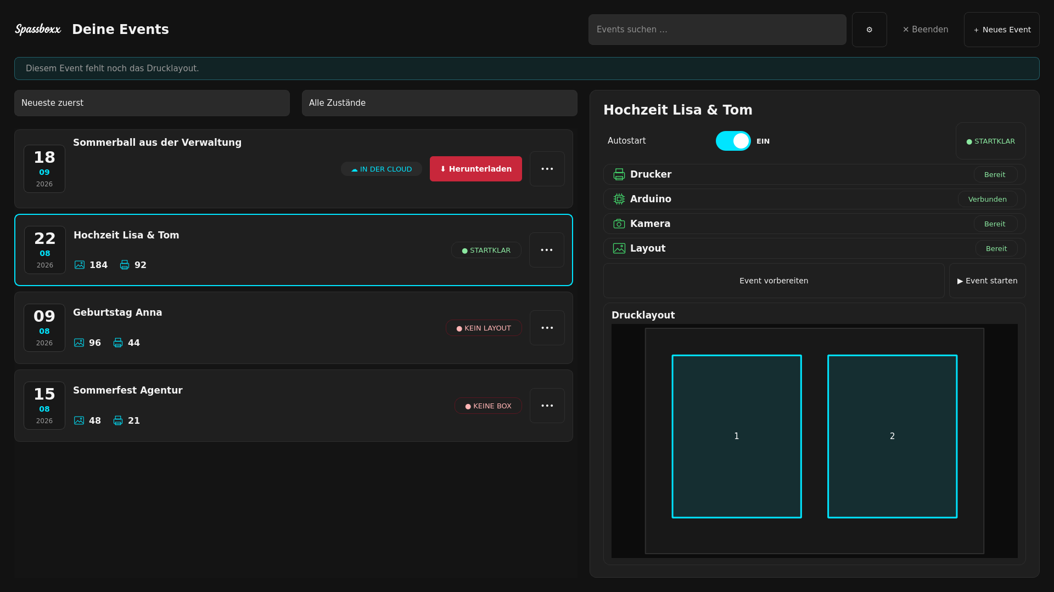Turn off the Autostart toggle
Image resolution: width=1054 pixels, height=592 pixels.
(x=733, y=141)
